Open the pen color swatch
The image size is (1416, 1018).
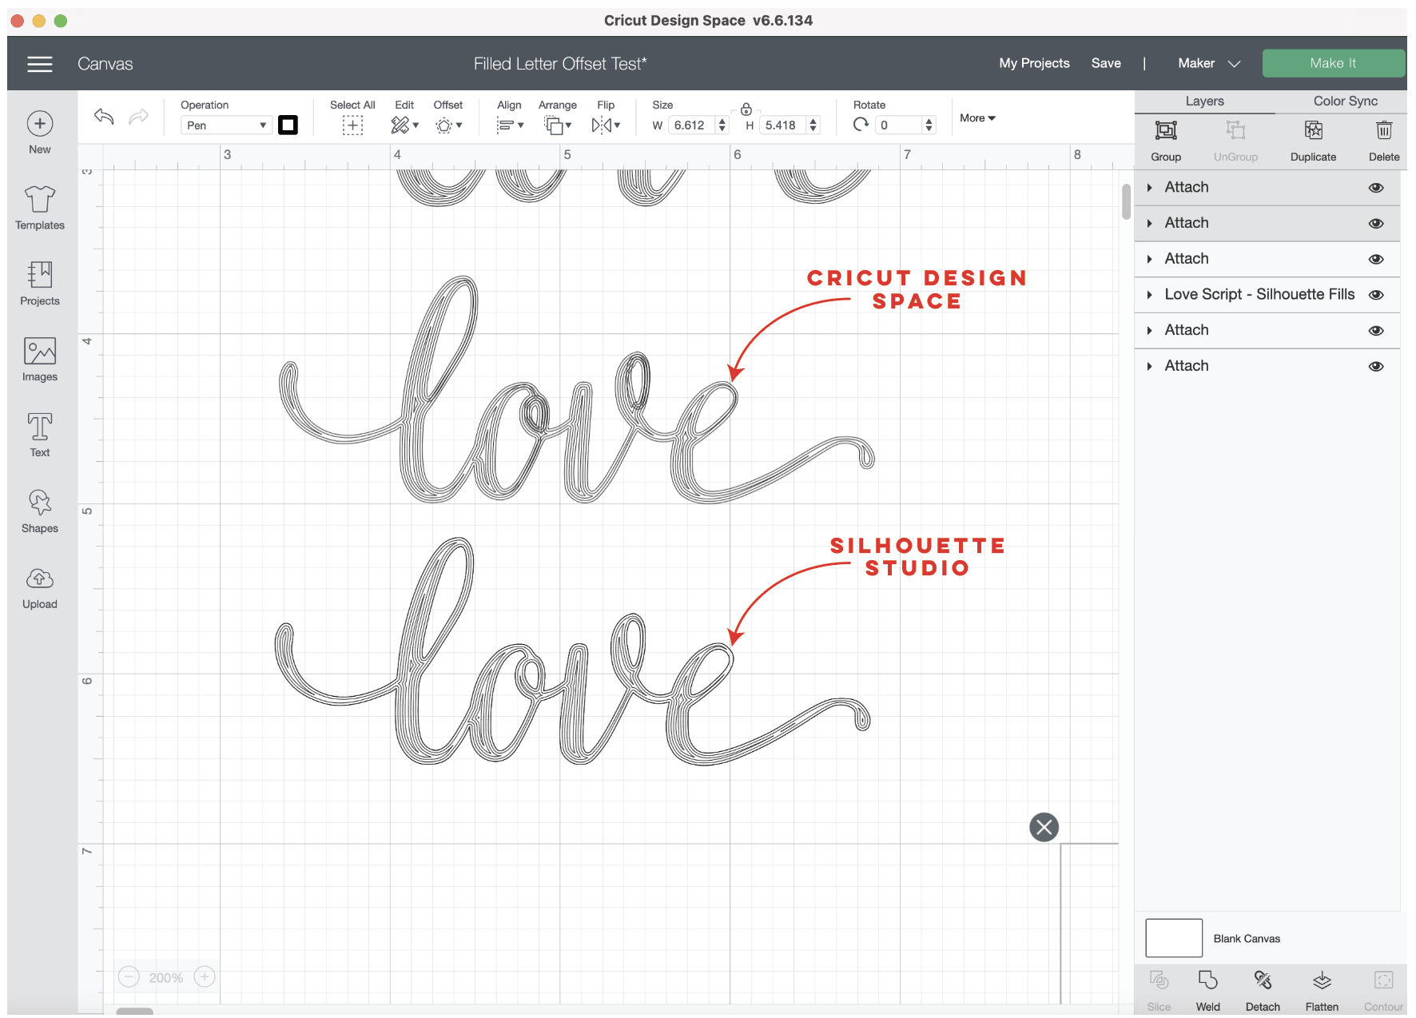pos(288,125)
